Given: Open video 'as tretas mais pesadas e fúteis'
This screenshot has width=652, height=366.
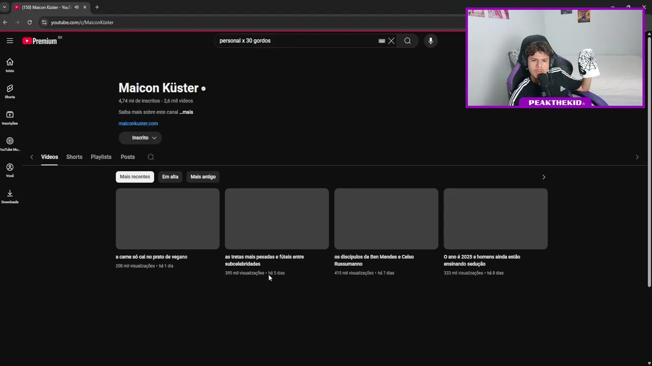Looking at the screenshot, I should point(264,260).
